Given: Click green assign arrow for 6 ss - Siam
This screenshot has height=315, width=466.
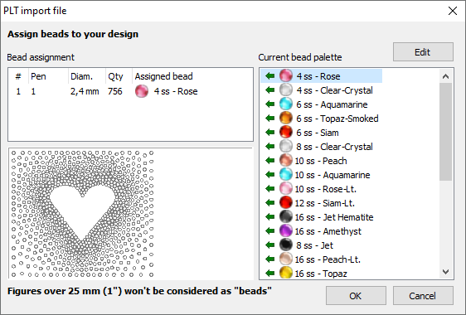Looking at the screenshot, I should point(269,133).
